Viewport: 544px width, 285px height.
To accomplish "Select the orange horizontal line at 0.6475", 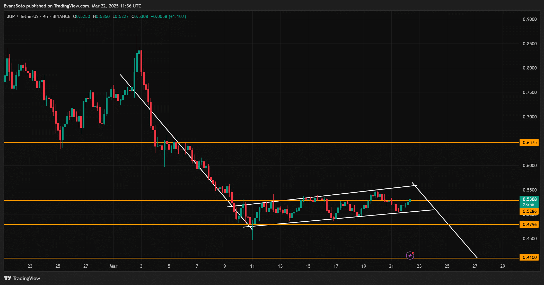I will 309,142.
